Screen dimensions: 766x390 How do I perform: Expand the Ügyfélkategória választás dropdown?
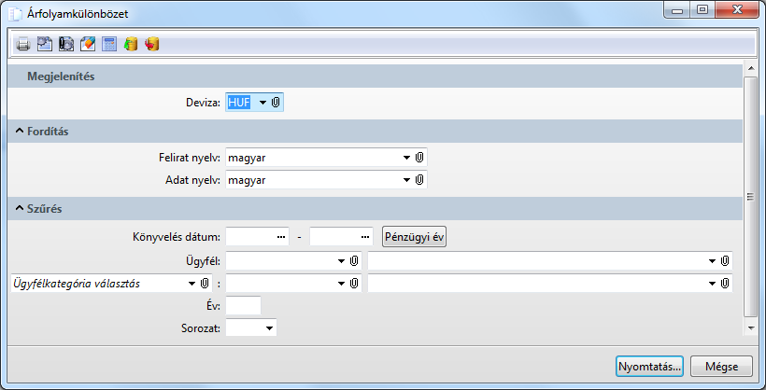click(x=191, y=284)
